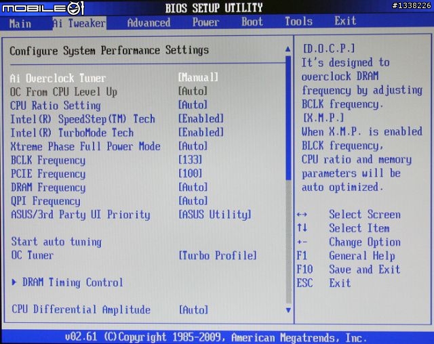Edit BCLK Frequency value [133]
The image size is (434, 344).
[x=190, y=160]
